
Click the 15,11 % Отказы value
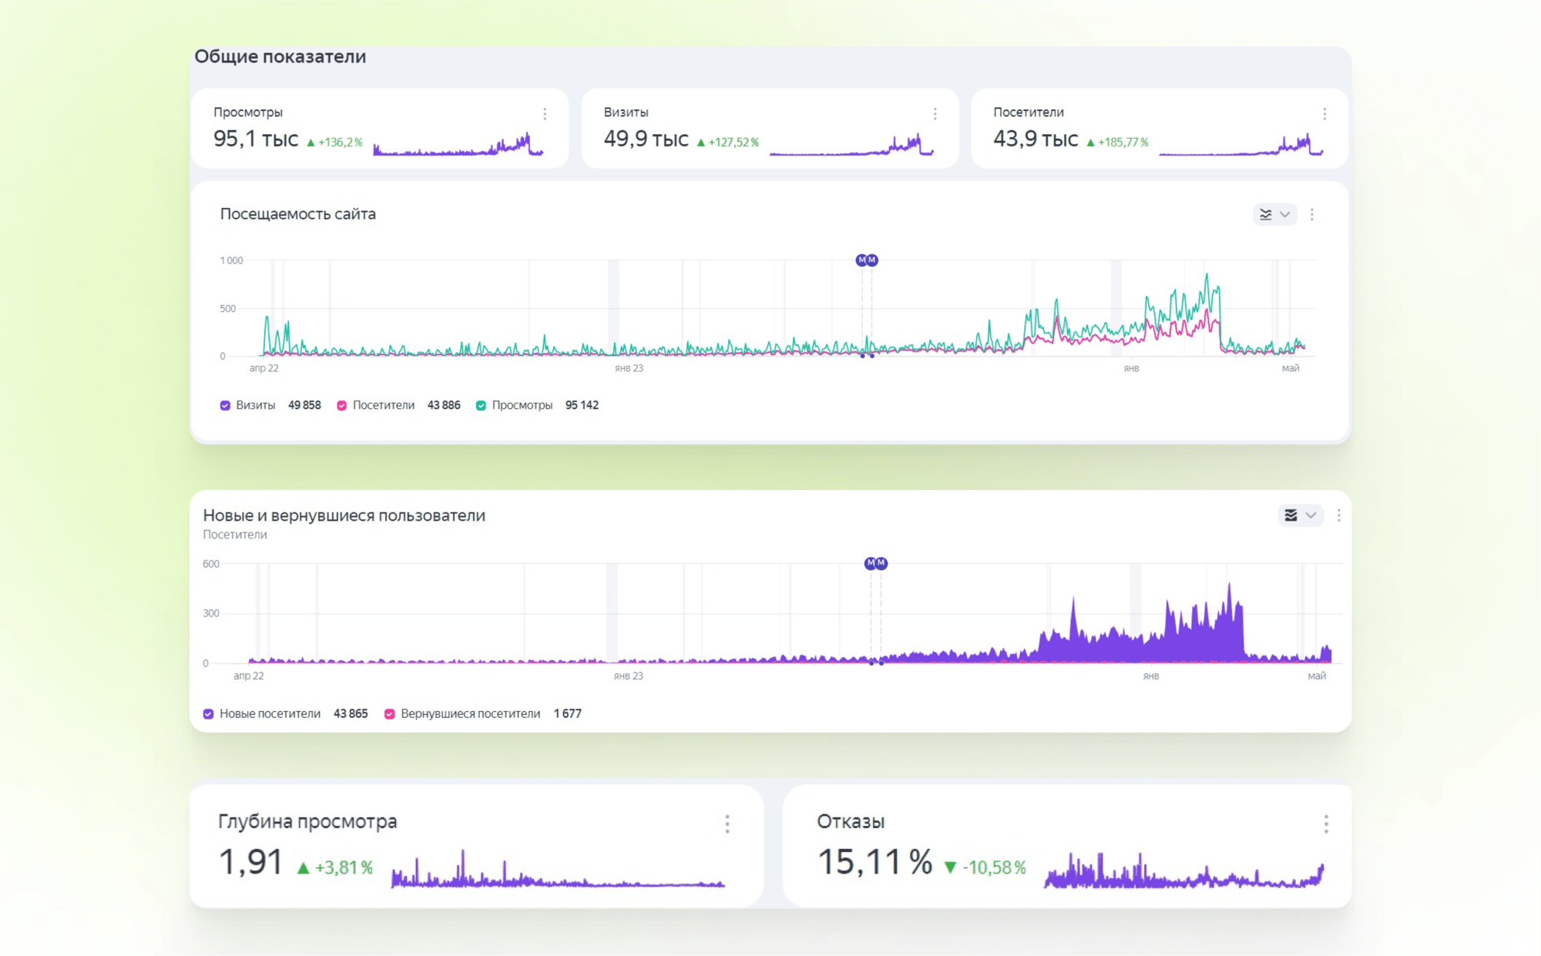[x=875, y=862]
